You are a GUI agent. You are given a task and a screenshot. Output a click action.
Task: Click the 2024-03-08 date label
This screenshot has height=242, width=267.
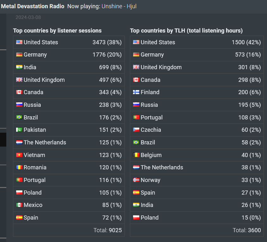[x=28, y=17]
